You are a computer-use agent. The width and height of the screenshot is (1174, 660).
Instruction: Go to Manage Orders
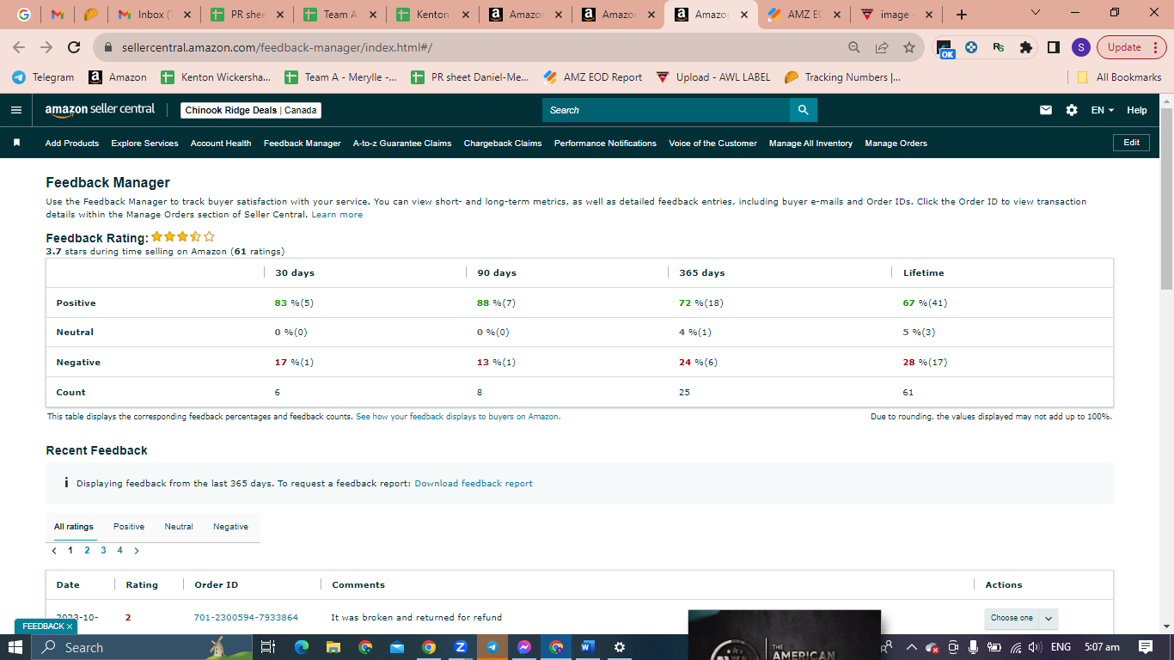pos(896,144)
